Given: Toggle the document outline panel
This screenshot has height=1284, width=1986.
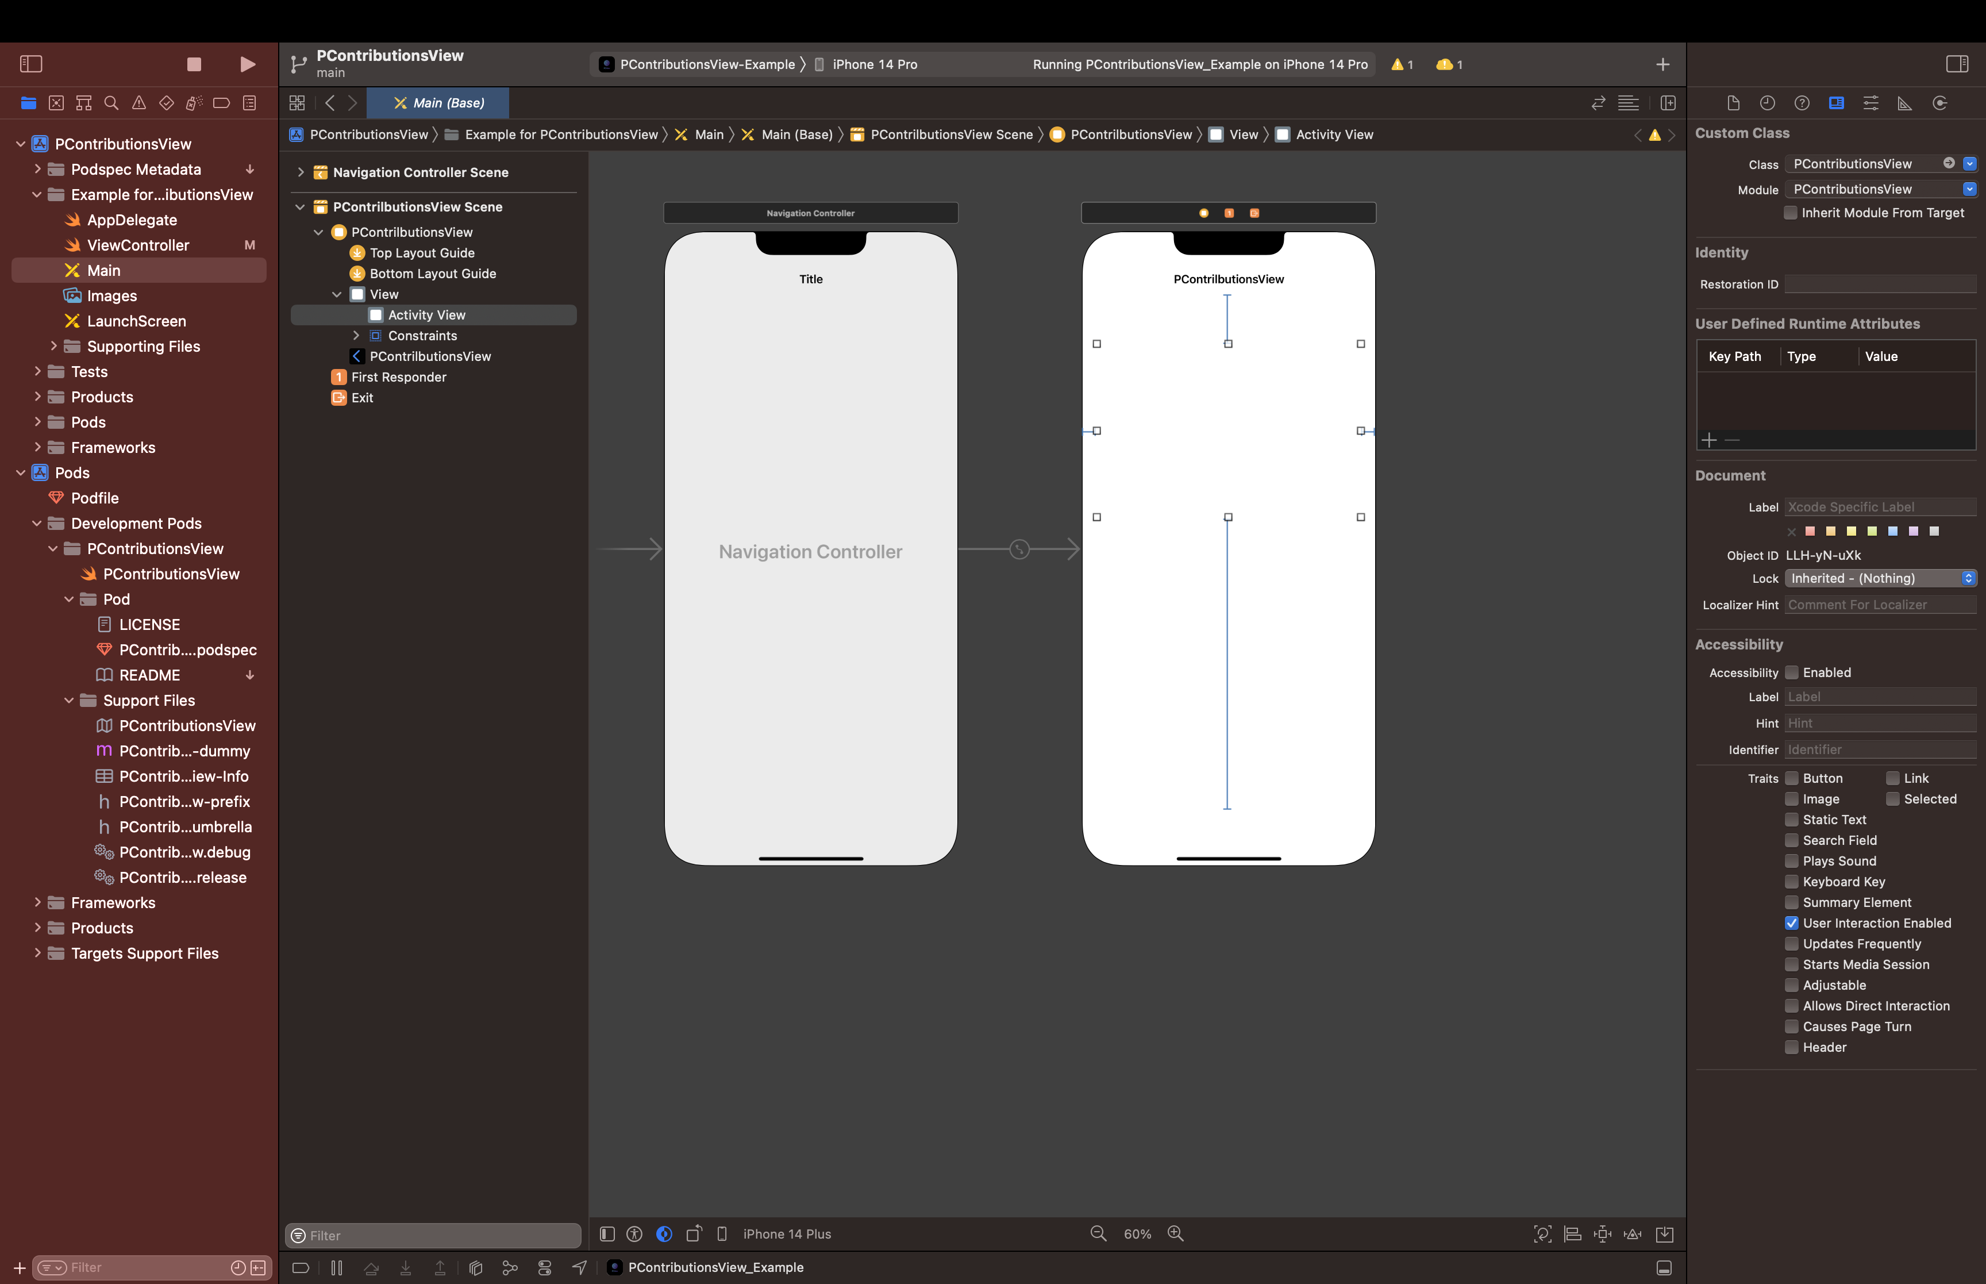Looking at the screenshot, I should [607, 1234].
